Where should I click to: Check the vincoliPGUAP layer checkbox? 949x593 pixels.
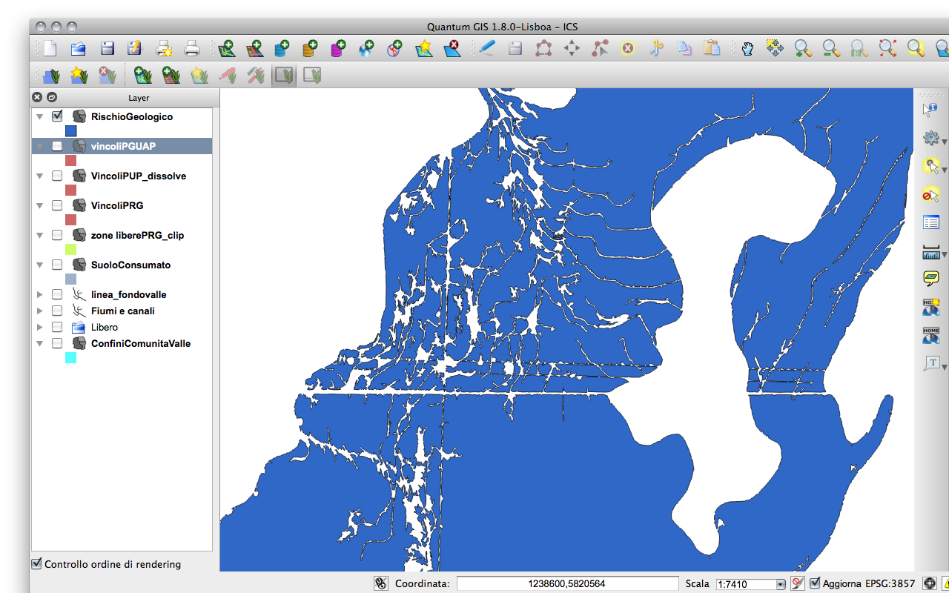(57, 146)
